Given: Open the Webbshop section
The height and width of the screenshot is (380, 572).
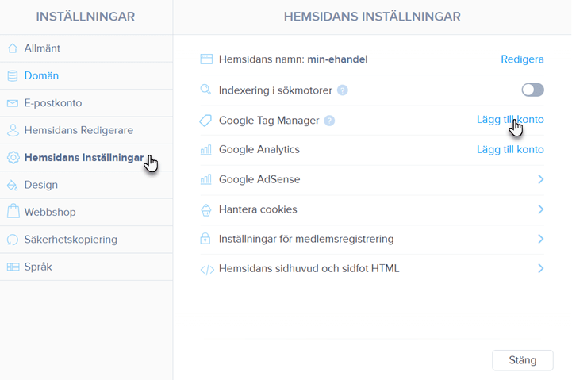Looking at the screenshot, I should click(86, 213).
